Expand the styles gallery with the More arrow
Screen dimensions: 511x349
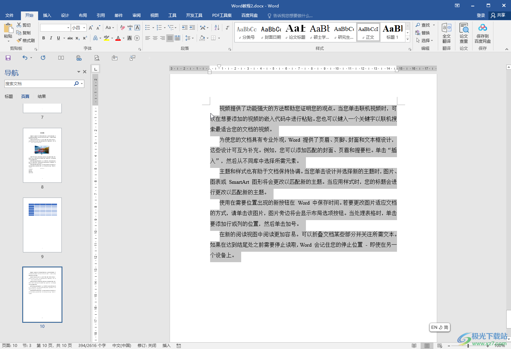[407, 39]
